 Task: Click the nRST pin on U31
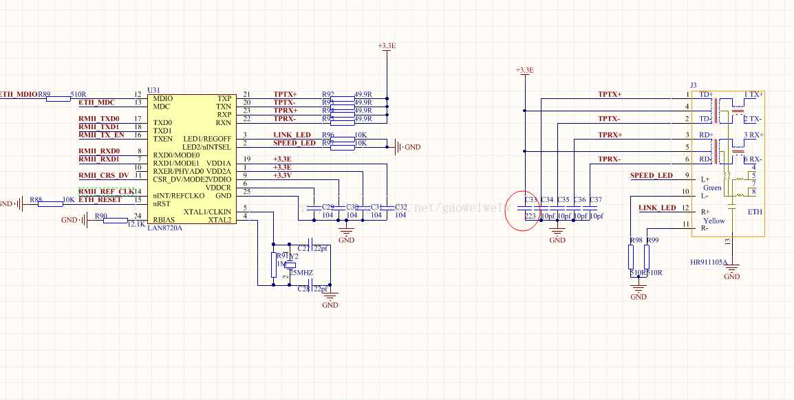pyautogui.click(x=160, y=202)
